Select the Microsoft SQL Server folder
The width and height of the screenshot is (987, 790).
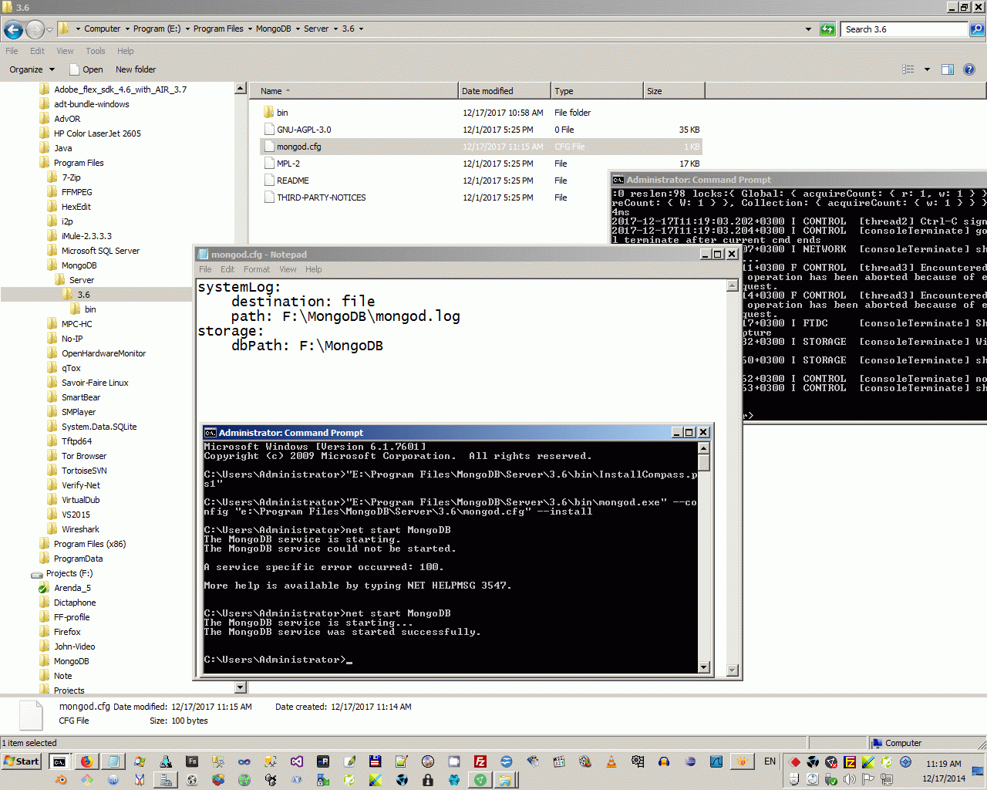click(x=100, y=251)
